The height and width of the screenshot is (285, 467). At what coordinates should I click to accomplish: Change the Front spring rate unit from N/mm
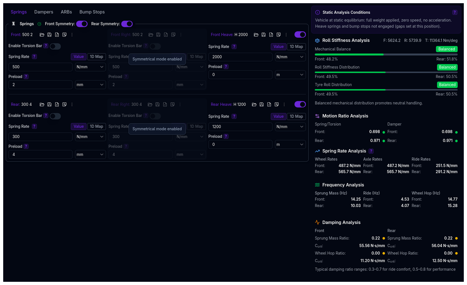[x=90, y=67]
